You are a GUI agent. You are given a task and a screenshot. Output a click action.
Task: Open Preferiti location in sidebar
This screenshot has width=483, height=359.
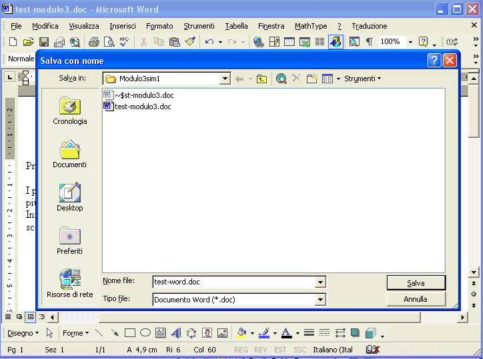70,240
